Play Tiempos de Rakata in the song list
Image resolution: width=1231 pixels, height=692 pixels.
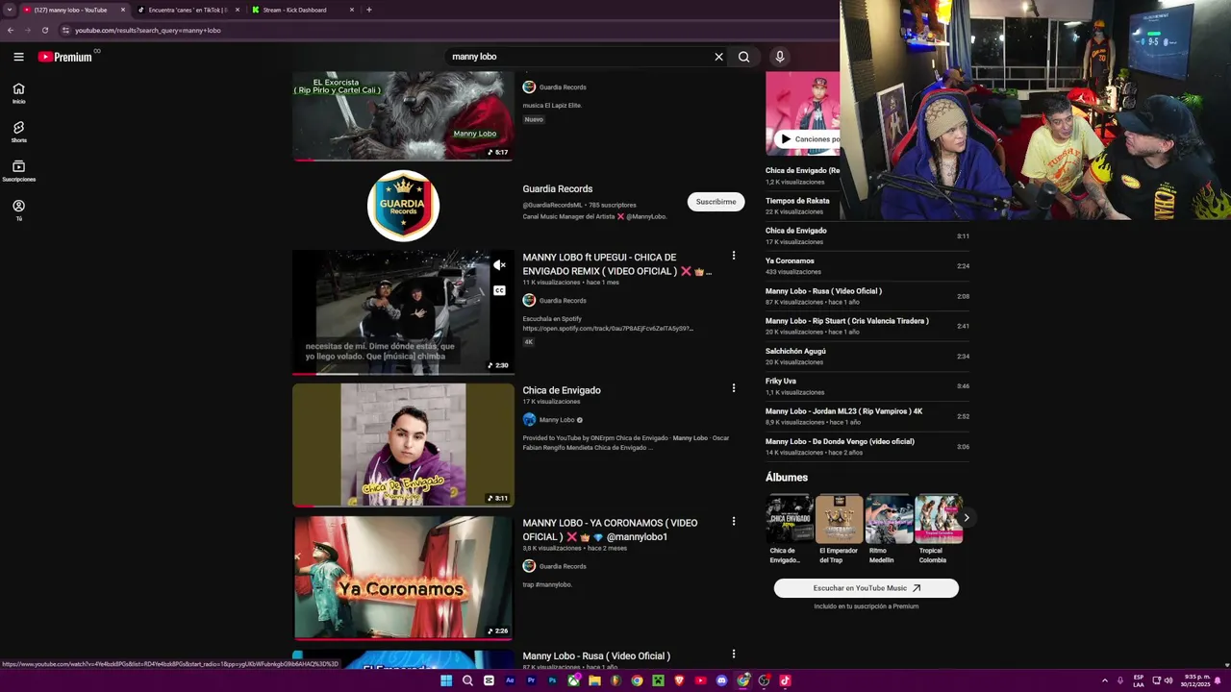point(867,206)
